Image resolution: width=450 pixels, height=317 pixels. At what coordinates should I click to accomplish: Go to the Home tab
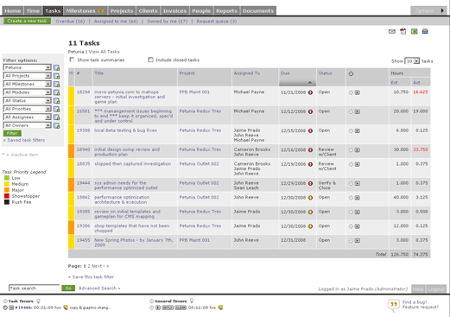click(13, 11)
